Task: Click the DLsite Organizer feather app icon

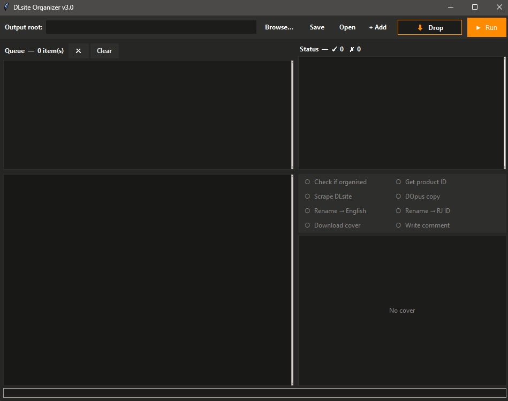Action: (6, 7)
